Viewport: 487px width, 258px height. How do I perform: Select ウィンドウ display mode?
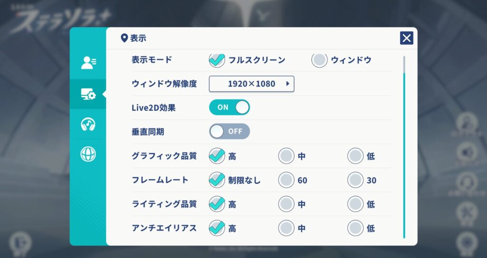(x=320, y=60)
